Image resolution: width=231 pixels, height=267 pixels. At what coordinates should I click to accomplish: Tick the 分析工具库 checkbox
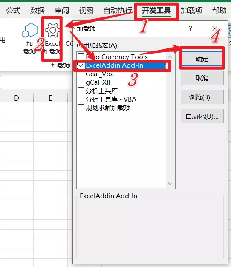(81, 91)
